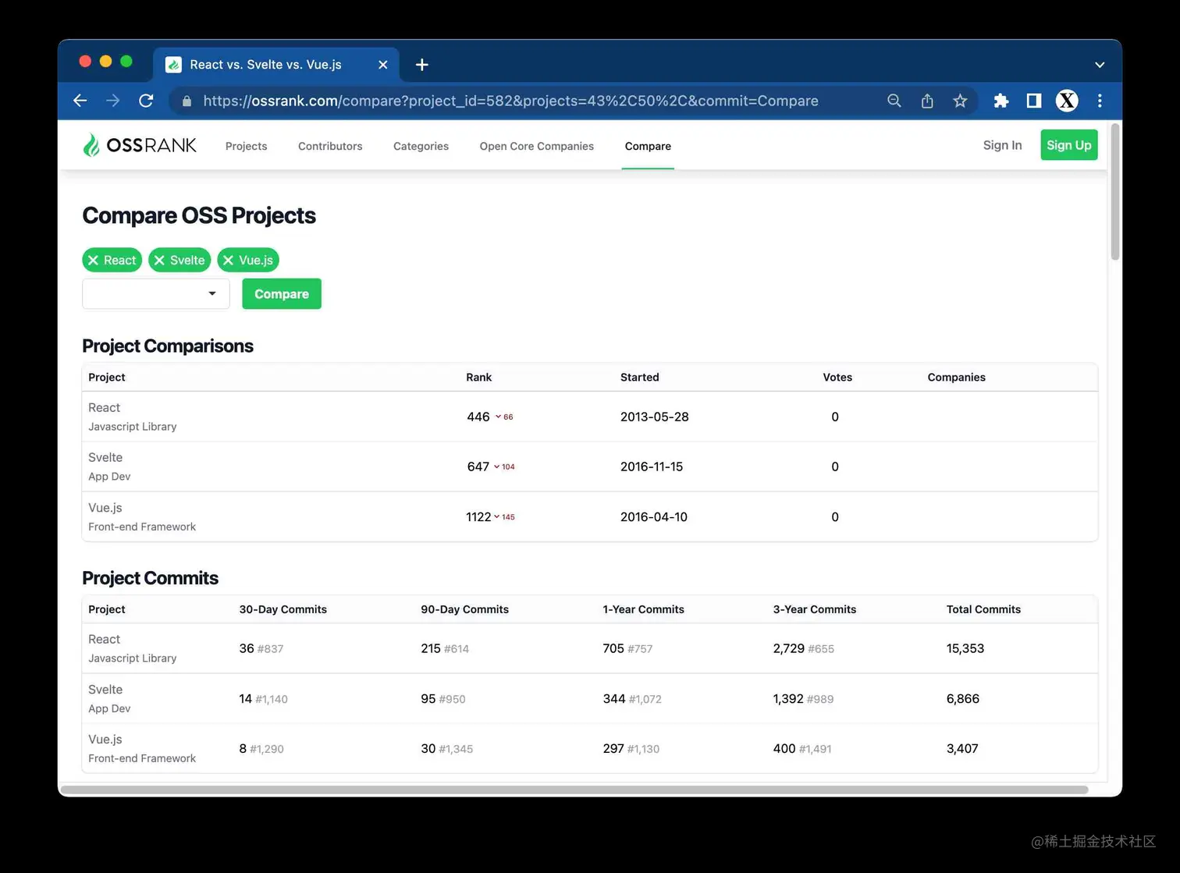The image size is (1180, 873).
Task: Collapse the browser tab list chevron
Action: (1099, 65)
